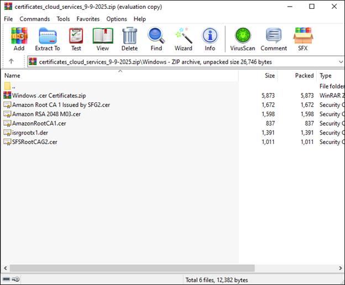Click 'Total 6 files, 12,382 bytes' status text
This screenshot has height=285, width=345.
[x=217, y=280]
